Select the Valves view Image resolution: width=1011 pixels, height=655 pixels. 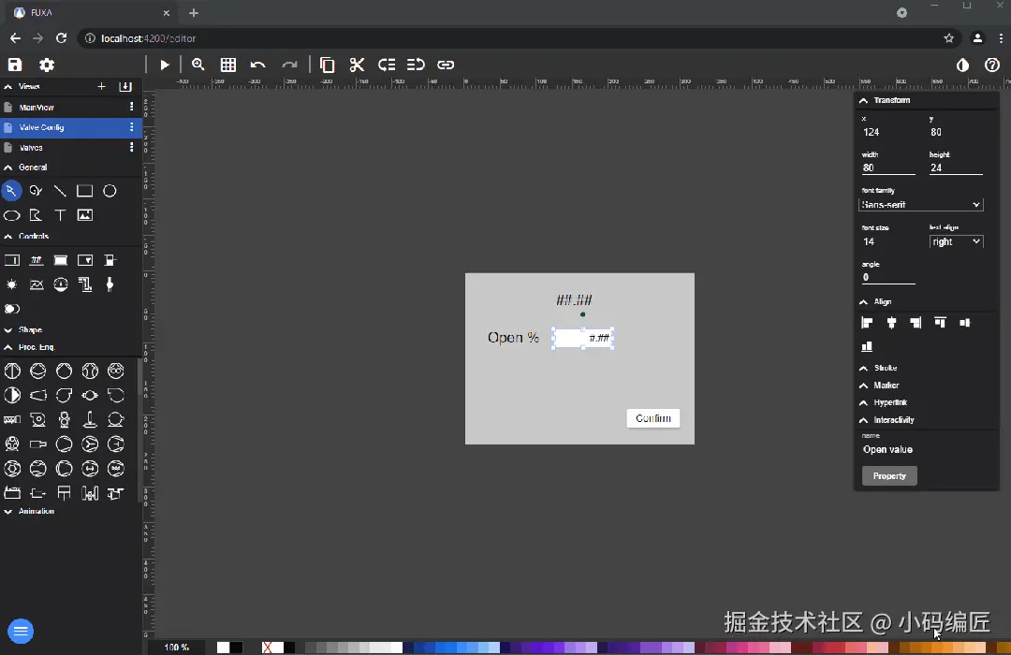pos(30,148)
